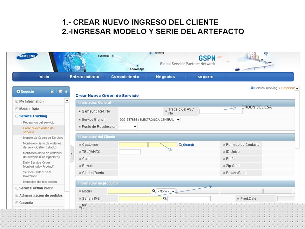
Task: Open the Negocios menu
Action: click(165, 77)
